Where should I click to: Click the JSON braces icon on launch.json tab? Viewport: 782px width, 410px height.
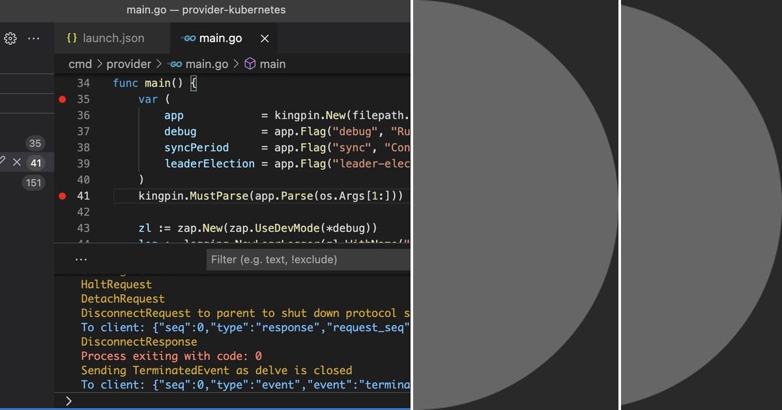(x=70, y=38)
